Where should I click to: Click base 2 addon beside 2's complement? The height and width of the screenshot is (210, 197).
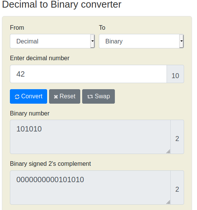click(x=177, y=188)
